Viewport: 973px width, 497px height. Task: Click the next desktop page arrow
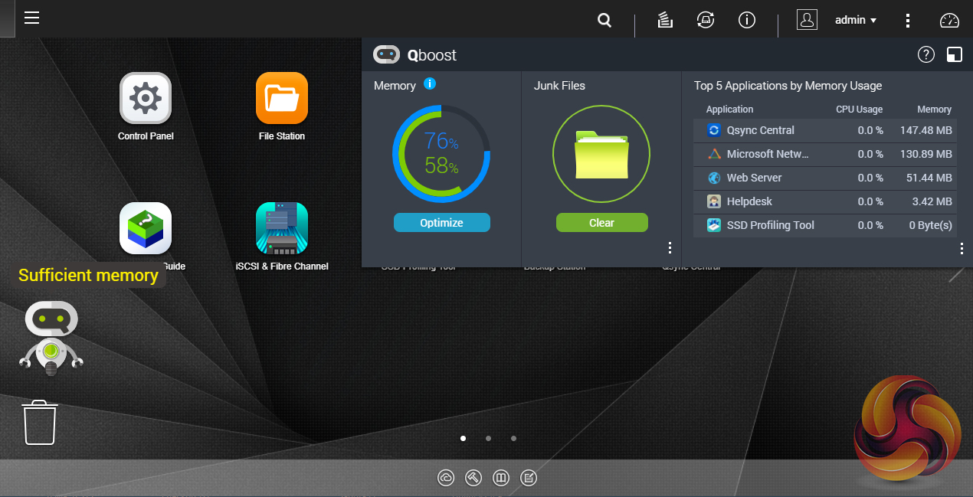pyautogui.click(x=956, y=275)
